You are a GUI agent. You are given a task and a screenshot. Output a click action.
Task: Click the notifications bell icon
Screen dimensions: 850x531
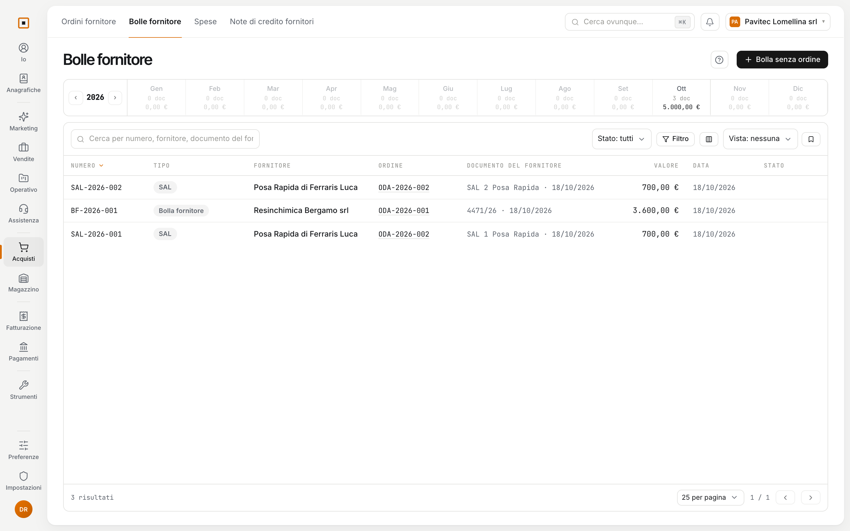tap(710, 22)
